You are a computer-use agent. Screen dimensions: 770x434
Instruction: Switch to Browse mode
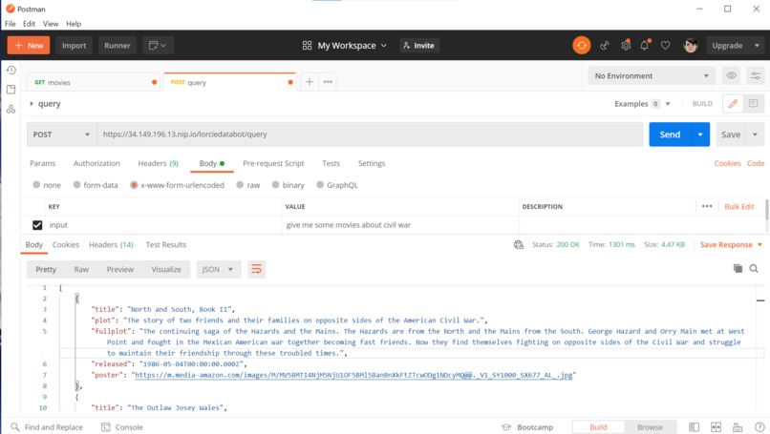[x=650, y=427]
